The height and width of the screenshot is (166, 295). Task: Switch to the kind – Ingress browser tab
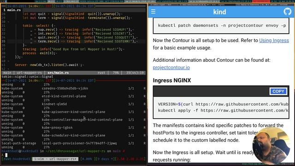point(221,5)
